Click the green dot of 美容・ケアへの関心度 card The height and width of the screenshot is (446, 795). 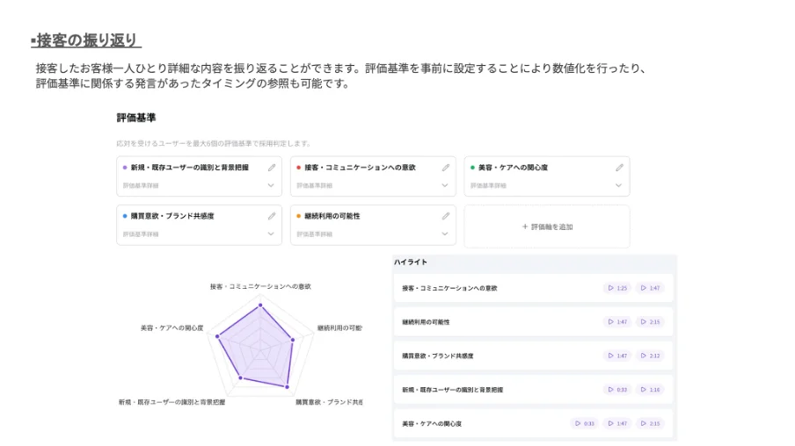click(x=472, y=168)
